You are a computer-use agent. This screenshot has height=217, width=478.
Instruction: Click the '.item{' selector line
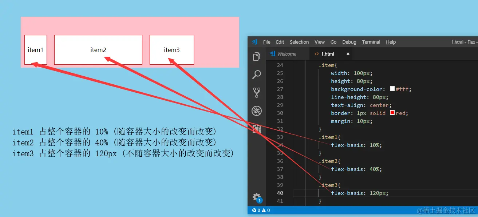[x=328, y=65]
